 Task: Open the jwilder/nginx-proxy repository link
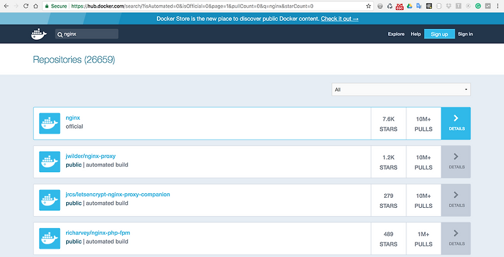[x=91, y=156]
